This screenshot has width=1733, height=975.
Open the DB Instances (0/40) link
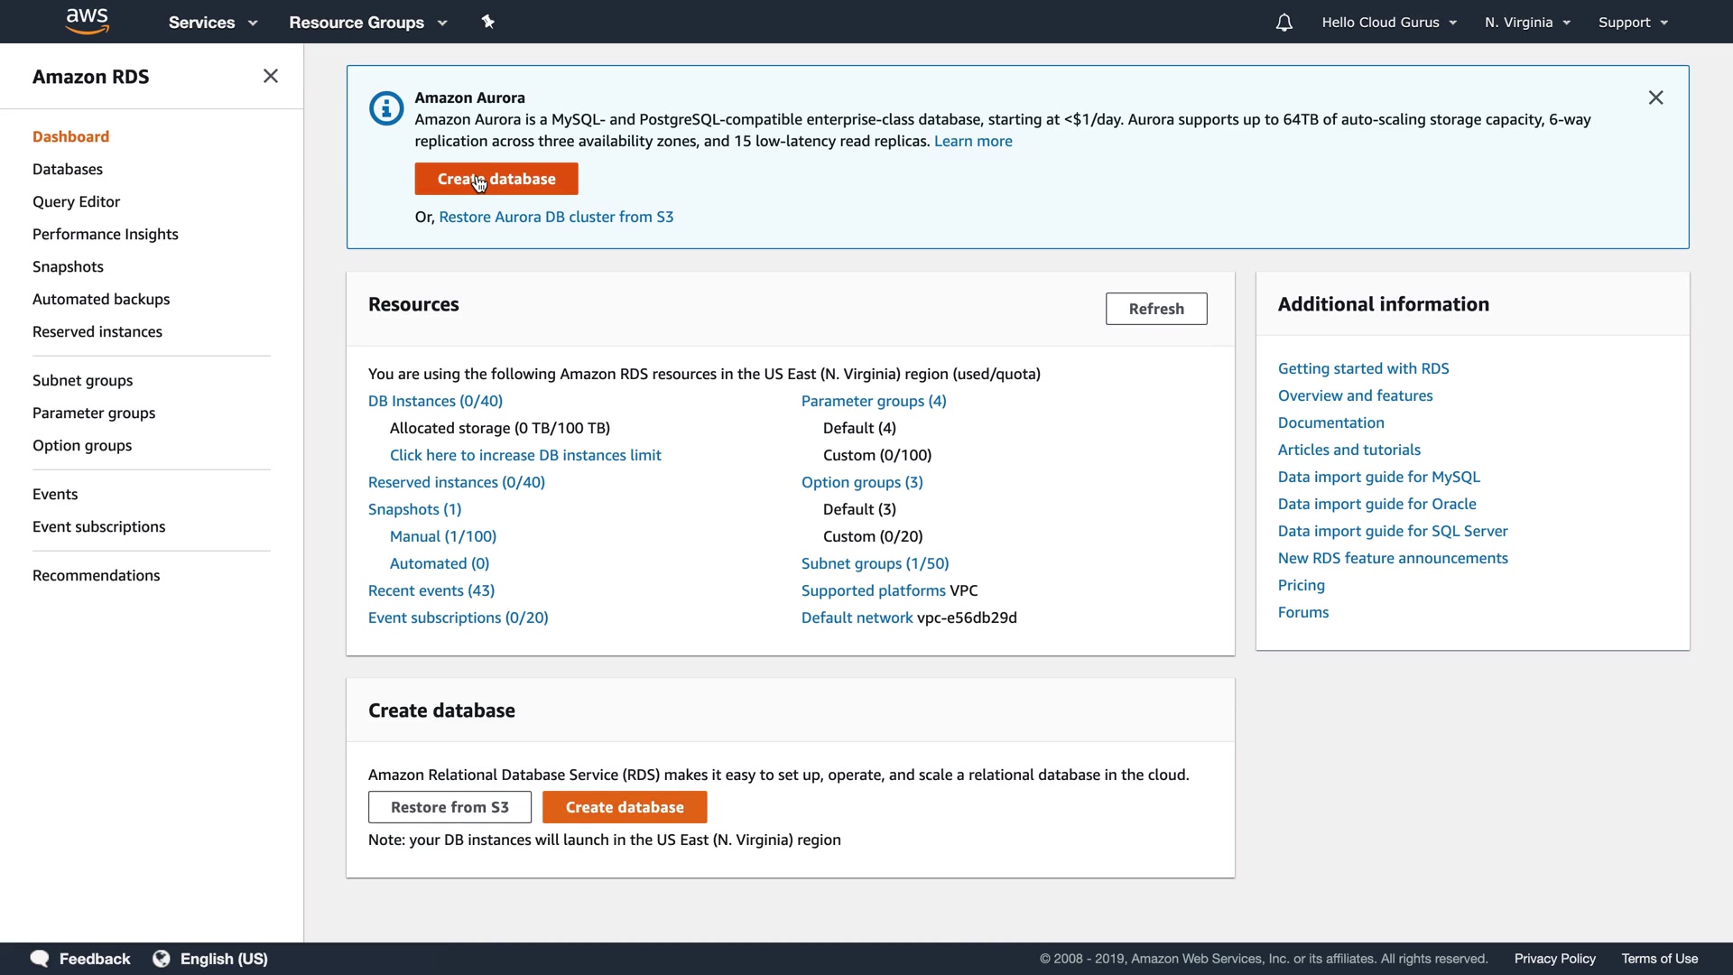[x=435, y=401]
